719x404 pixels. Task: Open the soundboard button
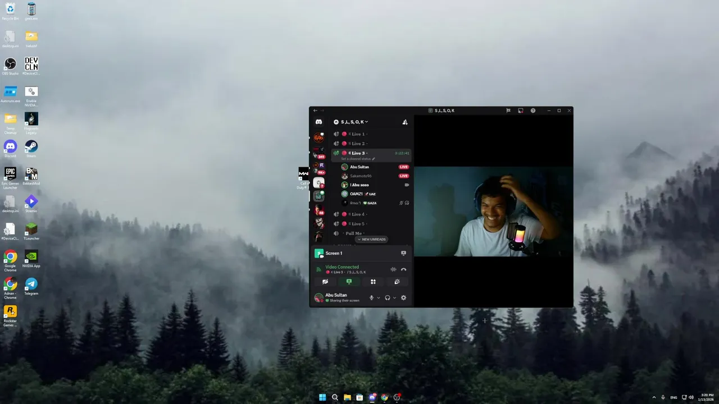click(397, 282)
